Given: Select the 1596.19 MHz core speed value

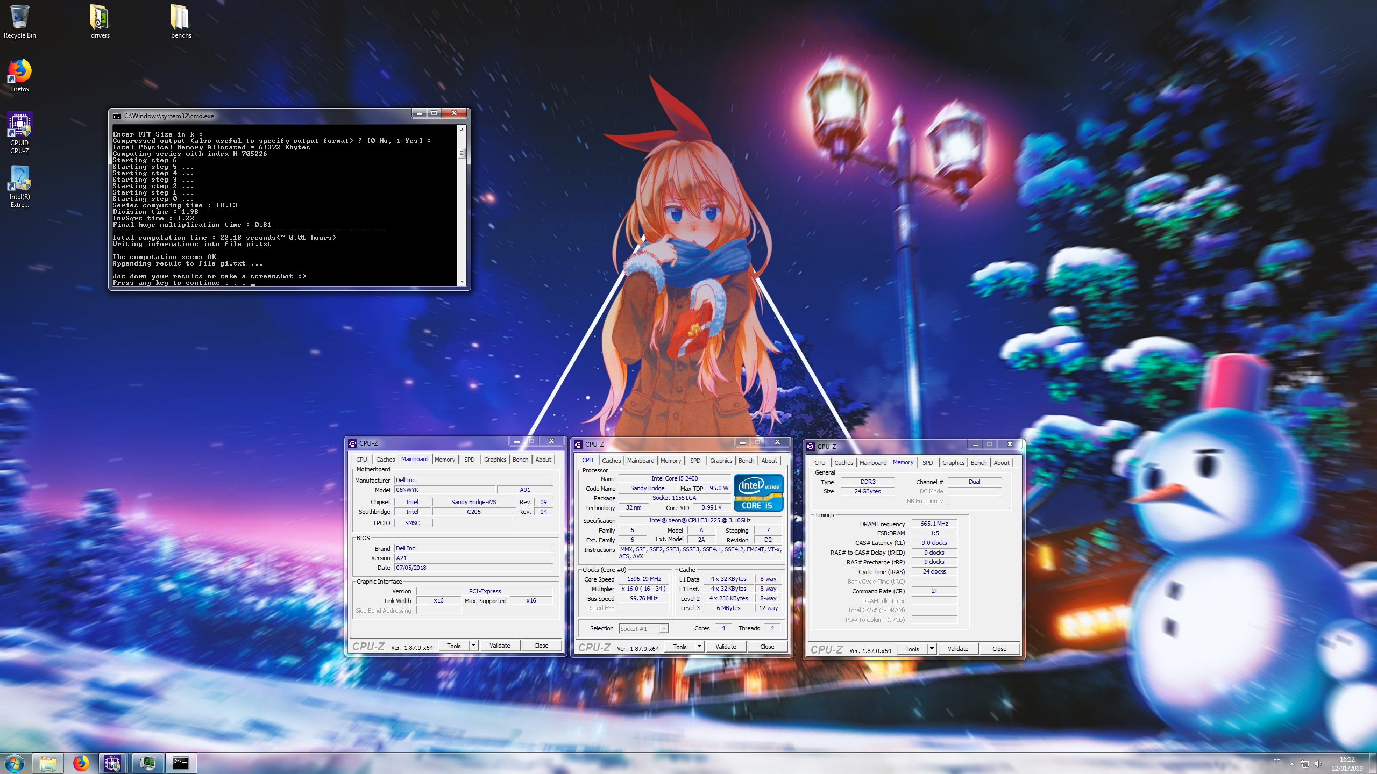Looking at the screenshot, I should pyautogui.click(x=644, y=579).
